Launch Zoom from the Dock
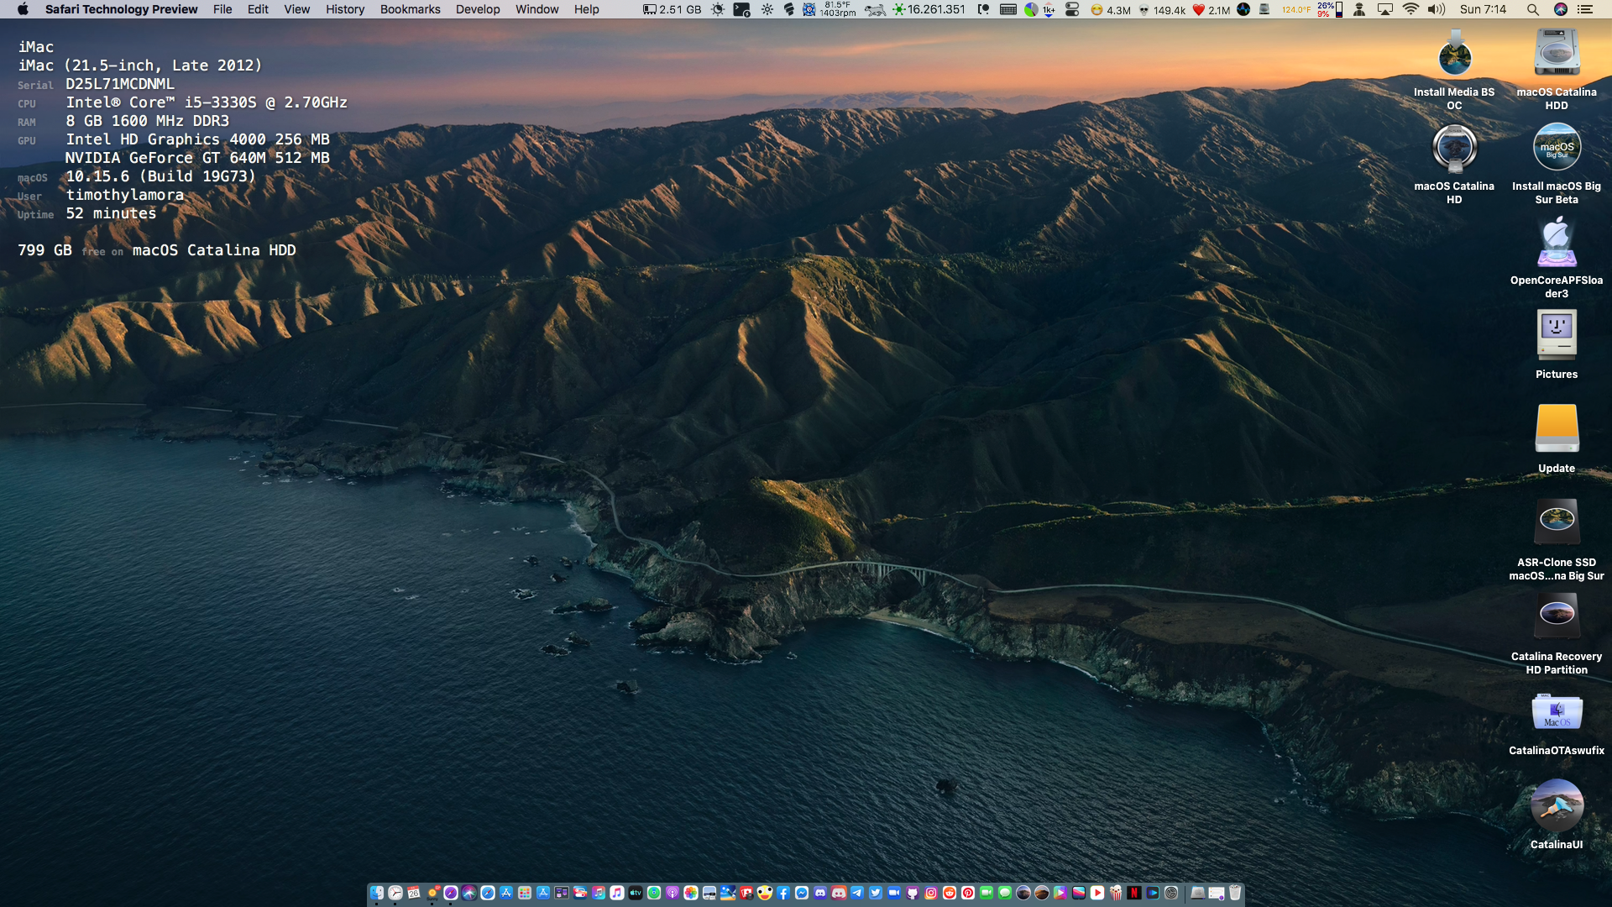 pyautogui.click(x=894, y=893)
